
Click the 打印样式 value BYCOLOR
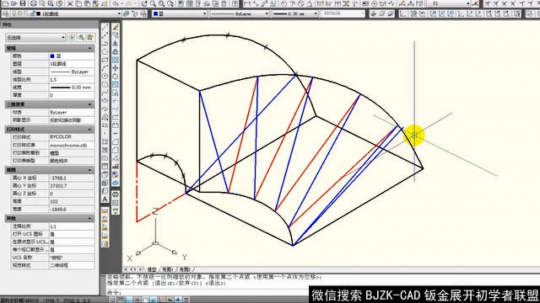click(72, 136)
